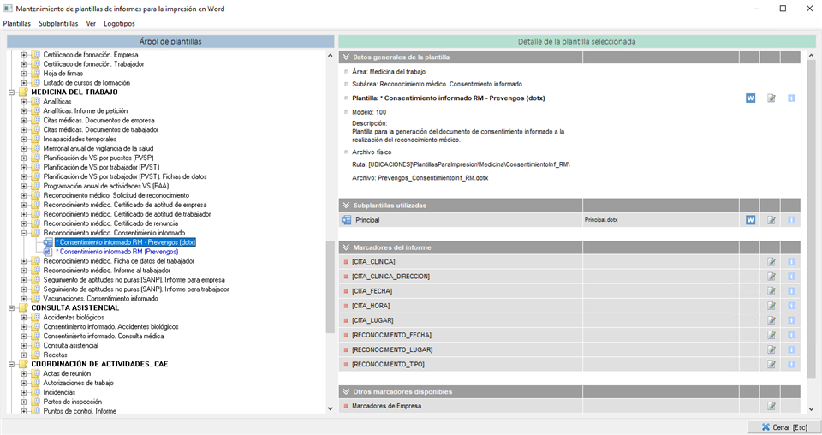Collapse the Marcadores del informe section
The width and height of the screenshot is (822, 435).
[346, 247]
